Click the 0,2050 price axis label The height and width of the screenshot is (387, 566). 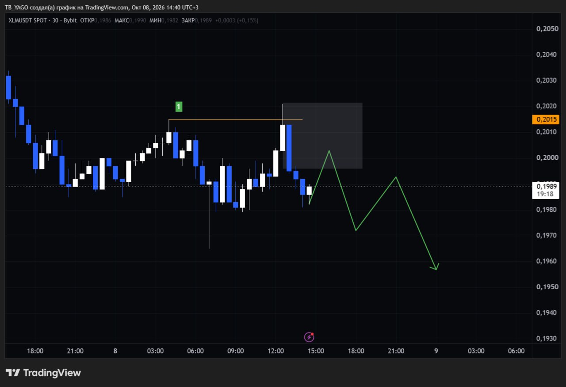coord(547,29)
